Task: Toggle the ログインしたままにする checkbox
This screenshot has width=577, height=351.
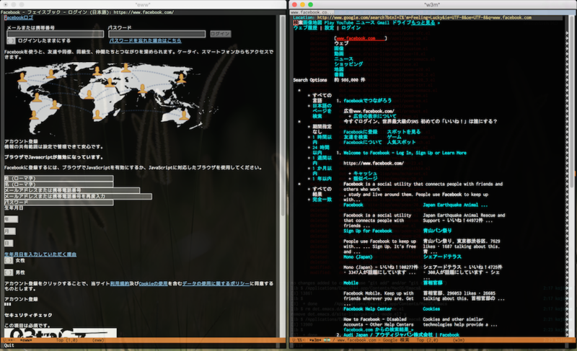Action: tap(11, 41)
